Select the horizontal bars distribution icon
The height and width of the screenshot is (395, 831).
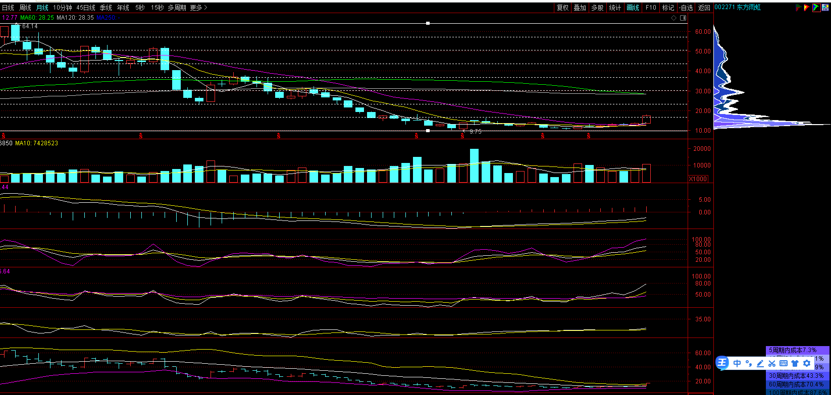[x=799, y=8]
